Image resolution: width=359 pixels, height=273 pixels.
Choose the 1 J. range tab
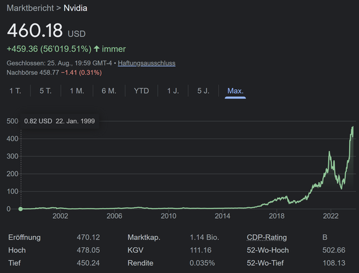(173, 91)
